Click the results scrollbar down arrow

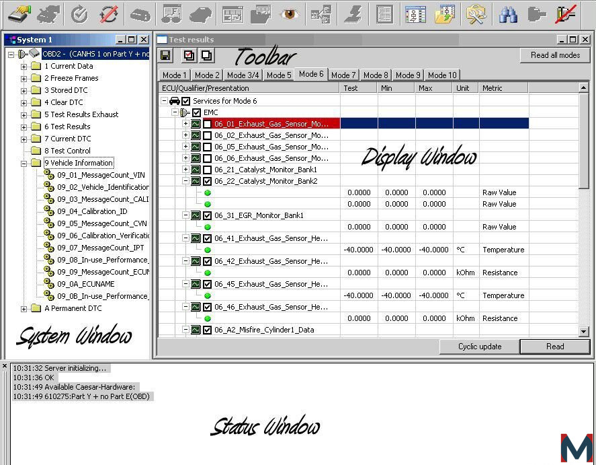[x=583, y=332]
